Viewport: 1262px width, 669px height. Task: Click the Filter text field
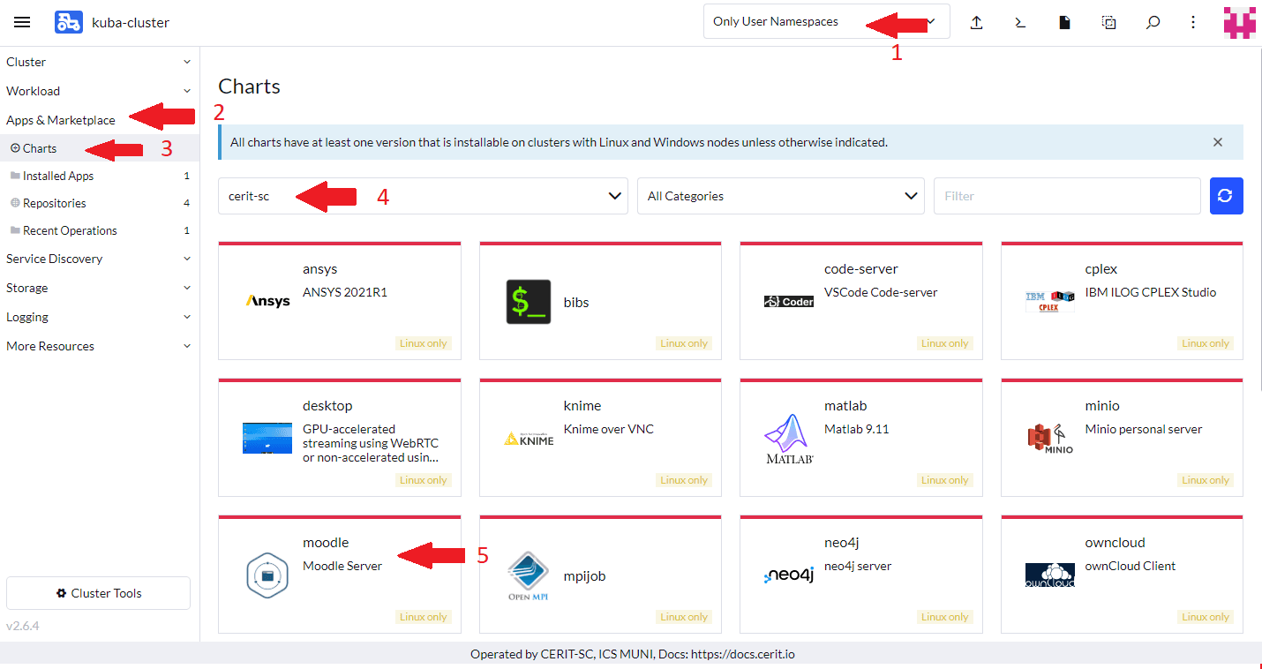pyautogui.click(x=1066, y=196)
